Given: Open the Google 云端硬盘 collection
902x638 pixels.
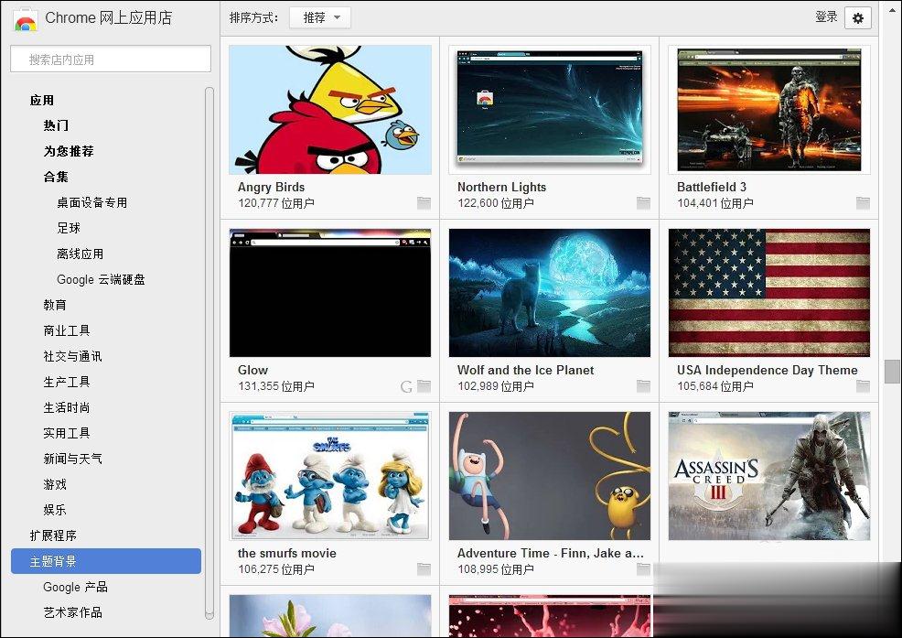Looking at the screenshot, I should tap(101, 279).
